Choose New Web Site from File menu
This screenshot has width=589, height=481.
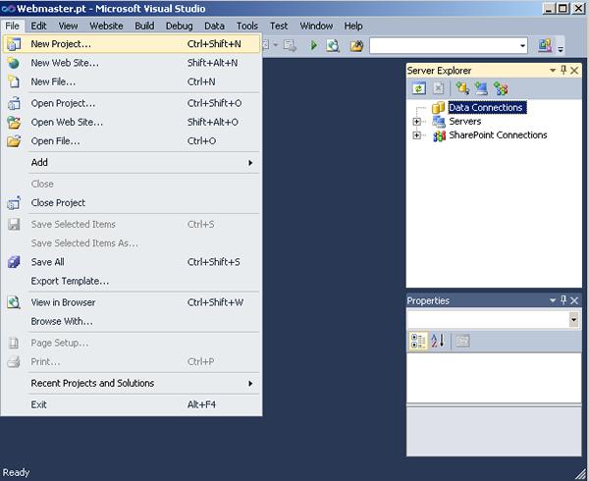[132, 63]
